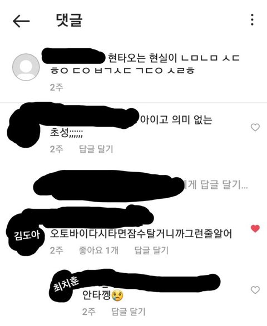Image resolution: width=267 pixels, height=326 pixels.
Task: Tap the default gray profile avatar
Action: click(x=26, y=67)
